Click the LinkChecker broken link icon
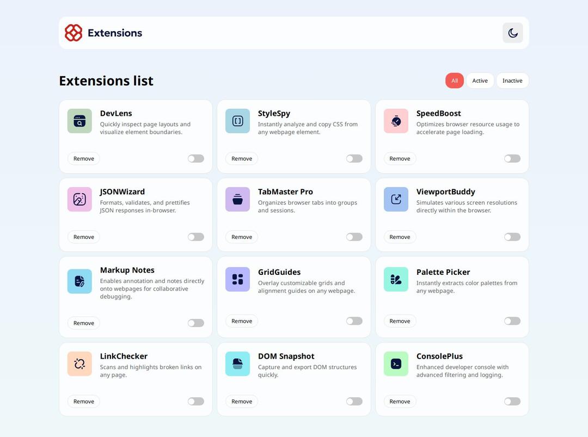This screenshot has width=588, height=437. (79, 364)
